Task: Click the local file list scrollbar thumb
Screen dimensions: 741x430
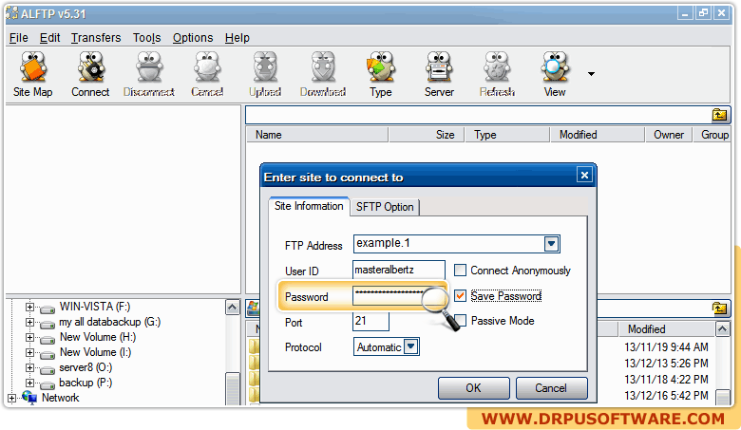Action: pyautogui.click(x=723, y=397)
